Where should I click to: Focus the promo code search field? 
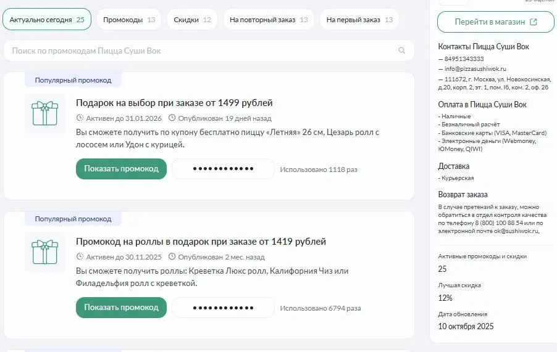coord(198,51)
